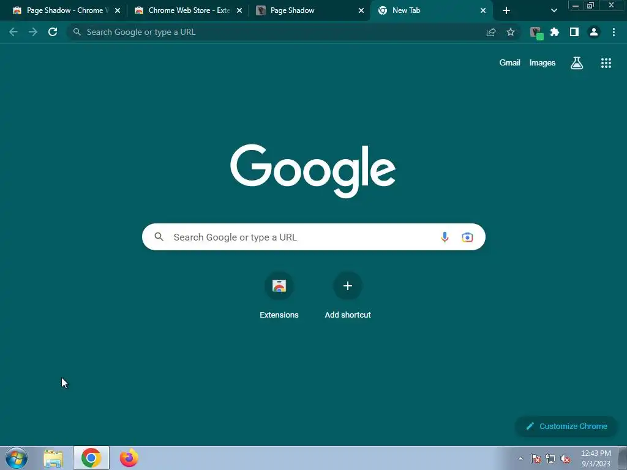The image size is (627, 470).
Task: Toggle the side panel icon
Action: [x=574, y=32]
